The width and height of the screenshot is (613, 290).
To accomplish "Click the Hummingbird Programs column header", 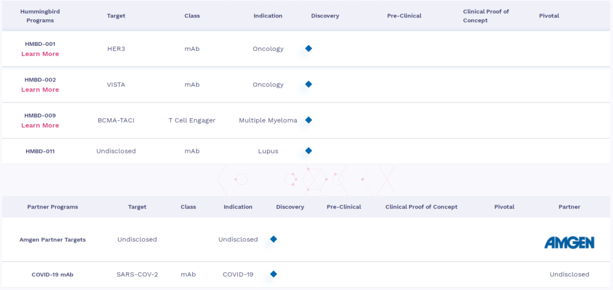I will (x=40, y=16).
